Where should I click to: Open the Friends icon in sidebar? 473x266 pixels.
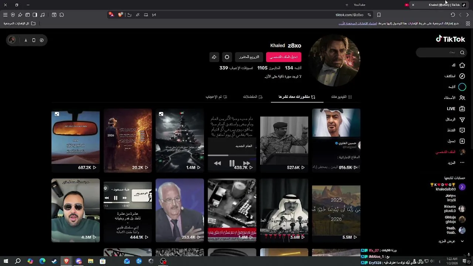click(x=462, y=98)
